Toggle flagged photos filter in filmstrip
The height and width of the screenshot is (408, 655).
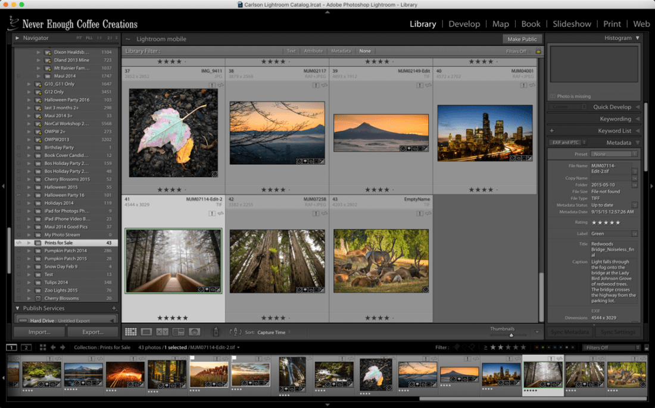coord(457,347)
